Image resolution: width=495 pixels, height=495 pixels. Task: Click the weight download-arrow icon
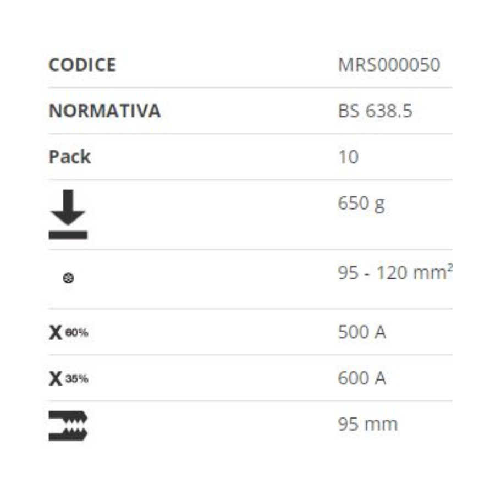tap(68, 215)
